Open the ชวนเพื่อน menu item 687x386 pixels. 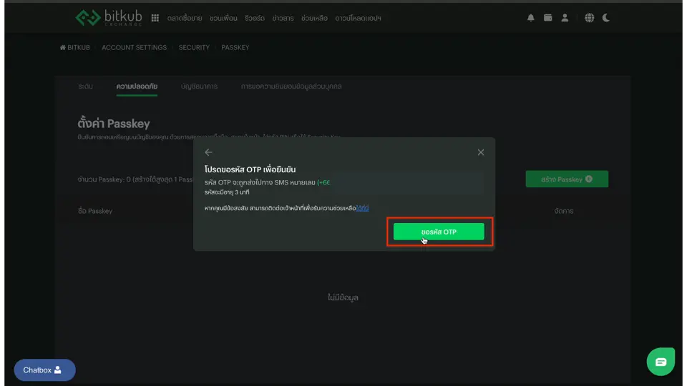(223, 18)
